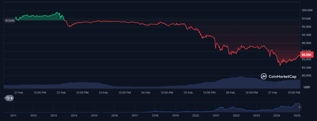
Task: Select year 2015 on the overview timeline
Action: click(94, 116)
